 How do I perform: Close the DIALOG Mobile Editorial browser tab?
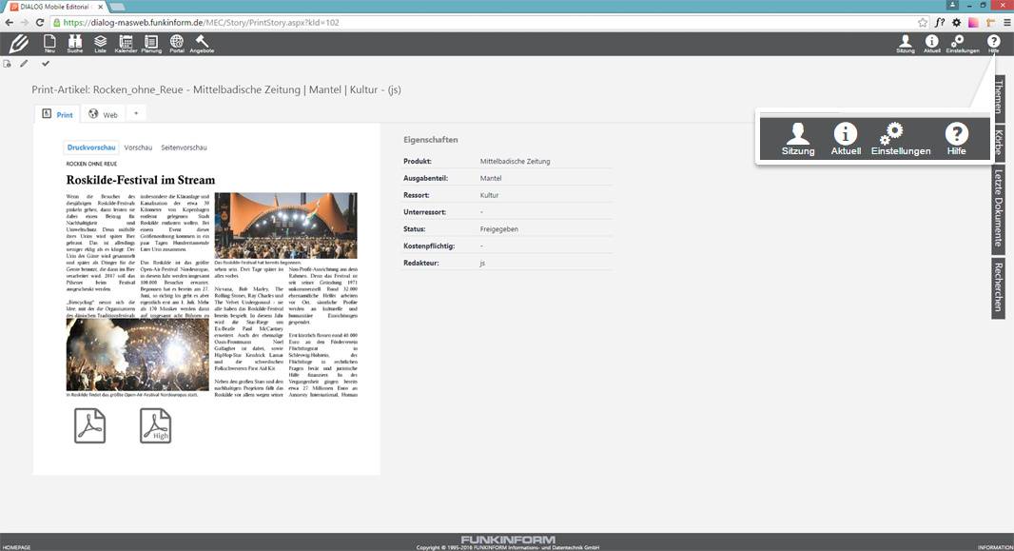point(100,7)
